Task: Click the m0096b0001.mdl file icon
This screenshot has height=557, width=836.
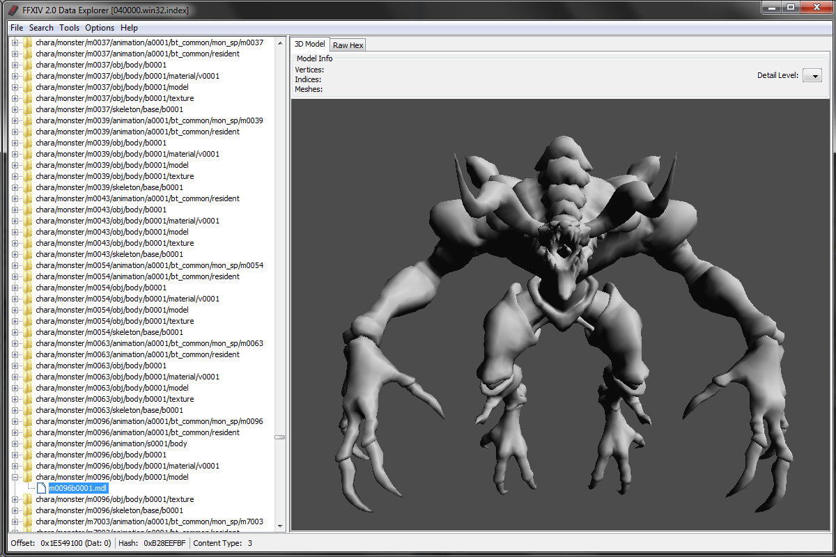Action: click(x=41, y=488)
